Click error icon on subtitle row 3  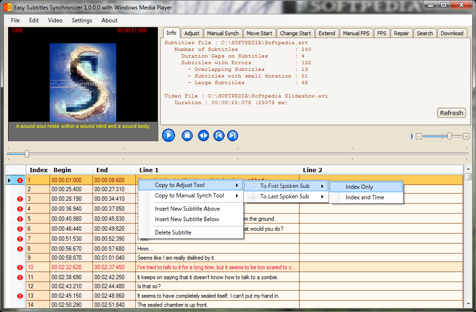tap(20, 199)
